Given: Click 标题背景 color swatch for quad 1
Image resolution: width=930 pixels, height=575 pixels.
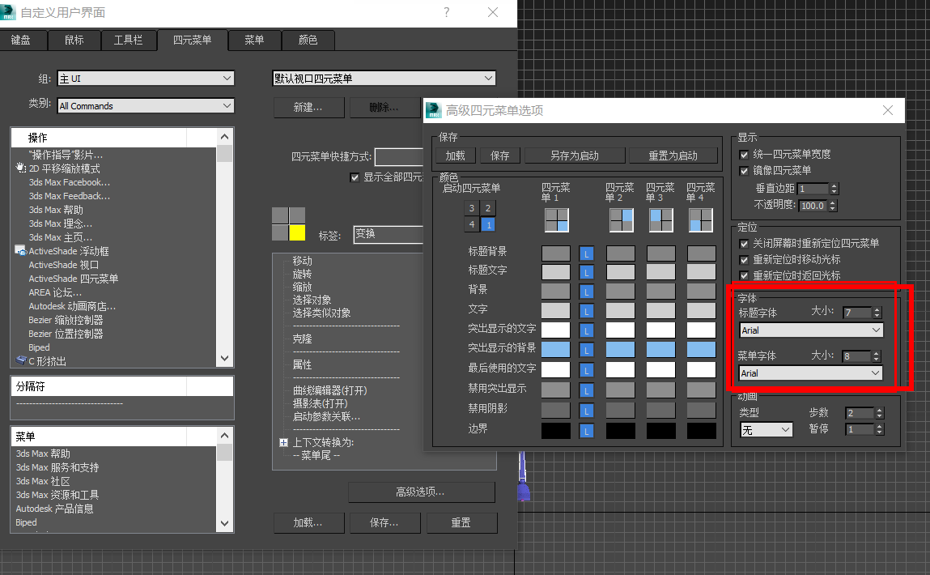Looking at the screenshot, I should [x=556, y=254].
